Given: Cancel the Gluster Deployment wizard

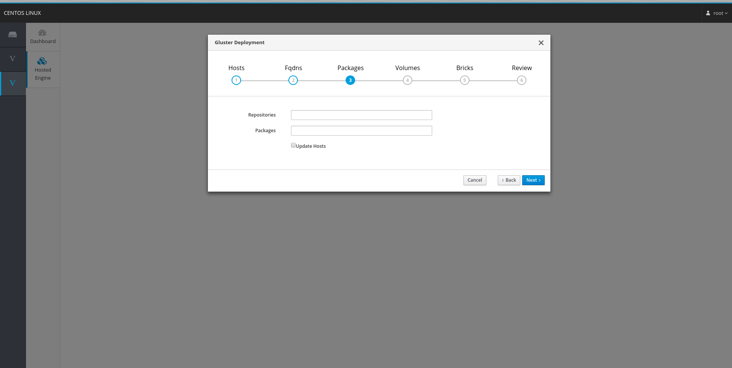Looking at the screenshot, I should [474, 180].
